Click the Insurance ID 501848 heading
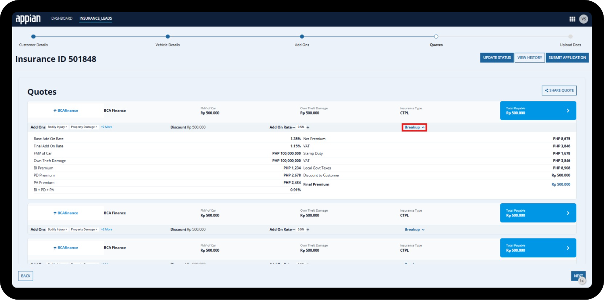 click(56, 59)
